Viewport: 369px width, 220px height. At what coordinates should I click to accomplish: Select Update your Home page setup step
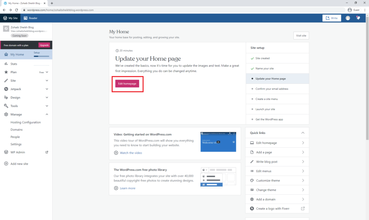277,78
